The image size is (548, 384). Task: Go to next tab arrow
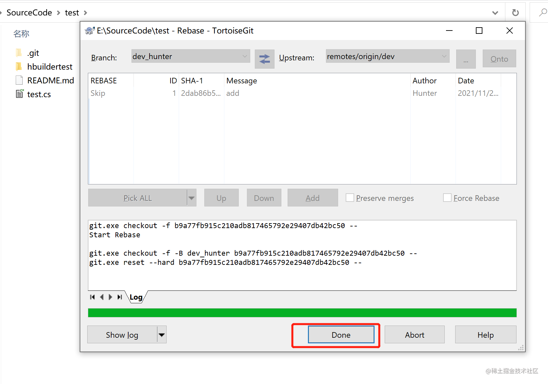pos(111,297)
